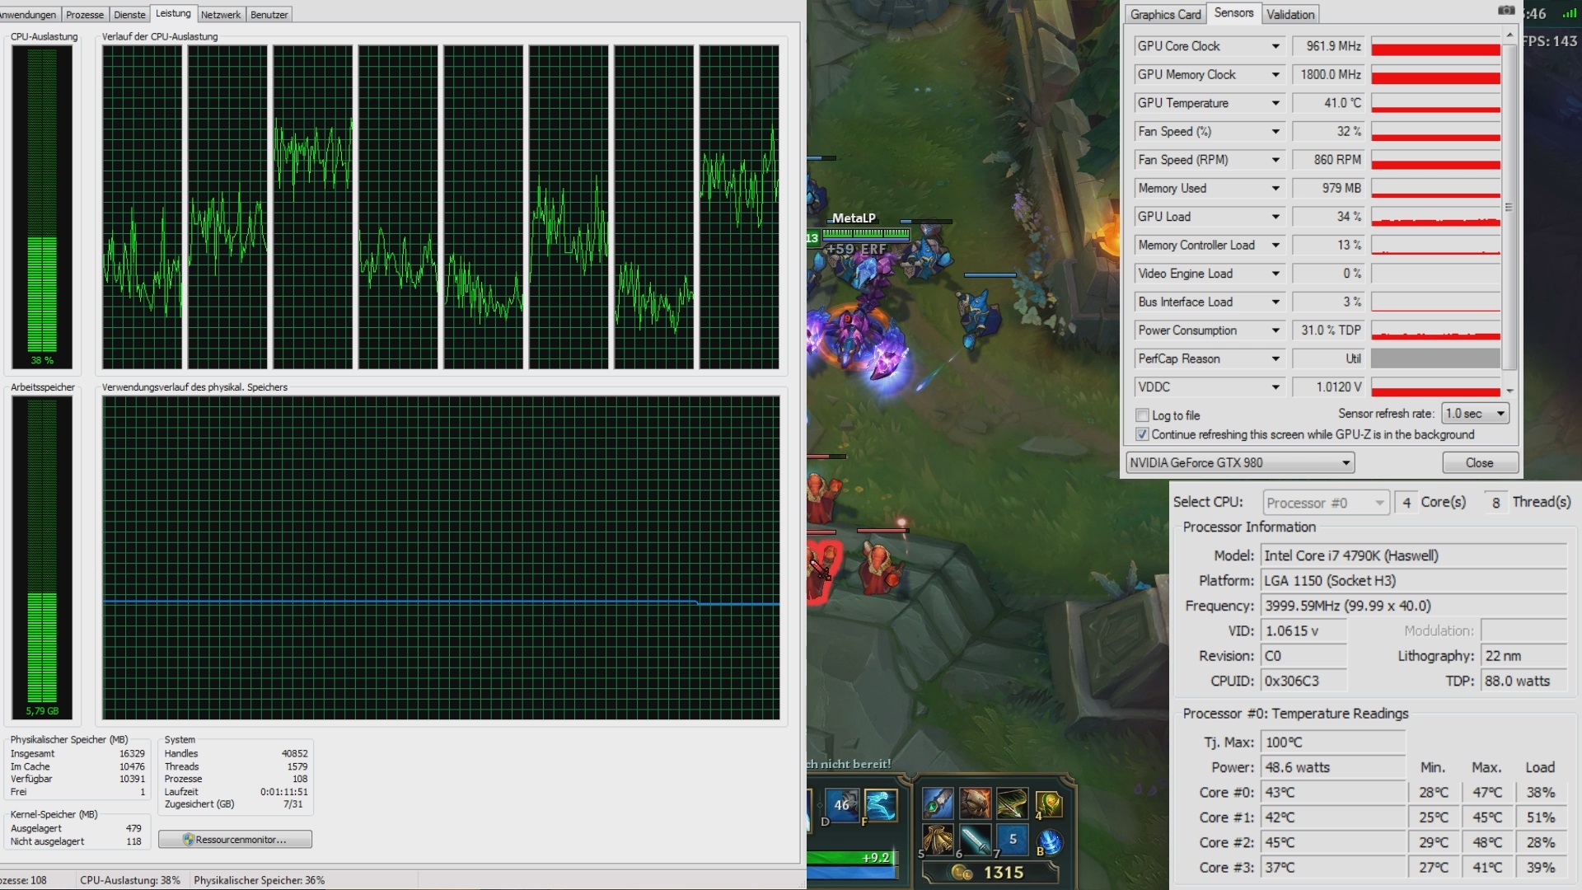Click the Ressourcenmonitor button
Viewport: 1582px width, 890px height.
(x=235, y=839)
